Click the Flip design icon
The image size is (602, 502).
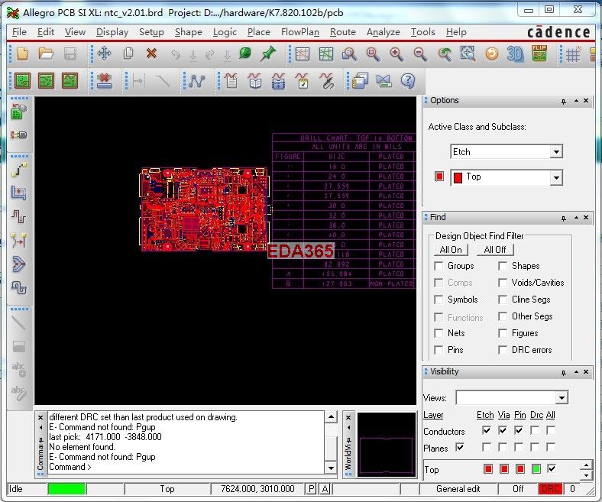click(x=539, y=53)
